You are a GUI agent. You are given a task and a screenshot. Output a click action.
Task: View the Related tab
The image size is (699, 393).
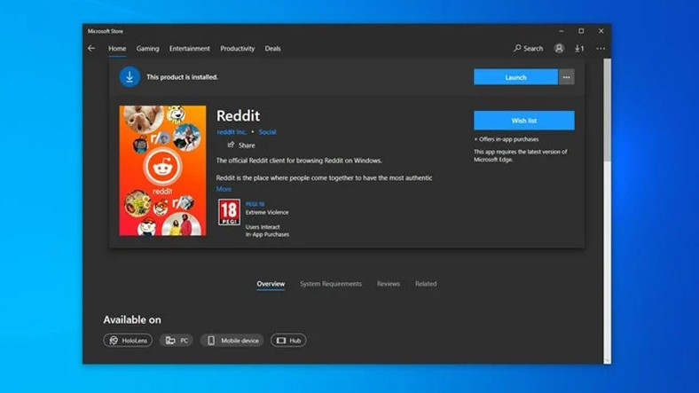point(426,284)
